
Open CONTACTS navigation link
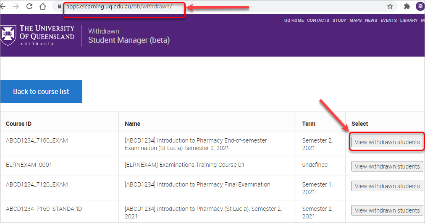pyautogui.click(x=318, y=20)
